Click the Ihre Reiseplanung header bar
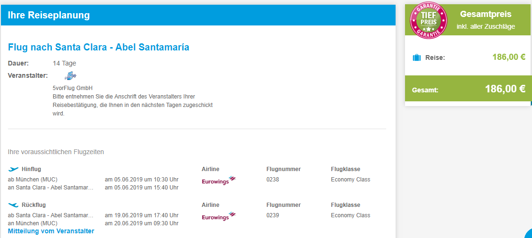This screenshot has width=532, height=238. [x=198, y=15]
